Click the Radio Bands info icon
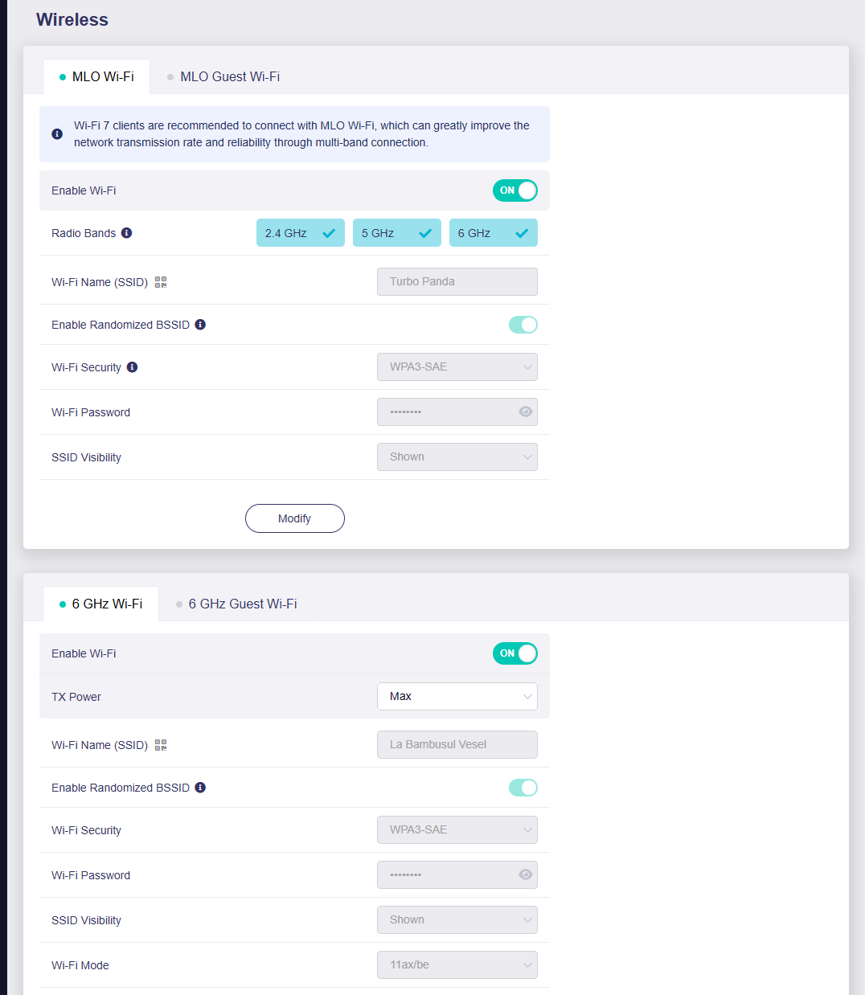Image resolution: width=865 pixels, height=995 pixels. click(x=126, y=233)
